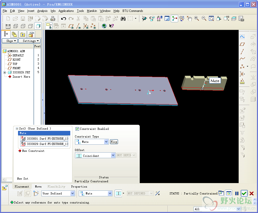Open the Offset Coincident dropdown
This screenshot has height=213, width=258.
(113, 156)
